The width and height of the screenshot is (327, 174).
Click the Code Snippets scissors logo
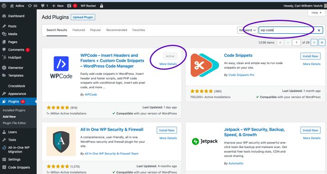click(x=204, y=65)
